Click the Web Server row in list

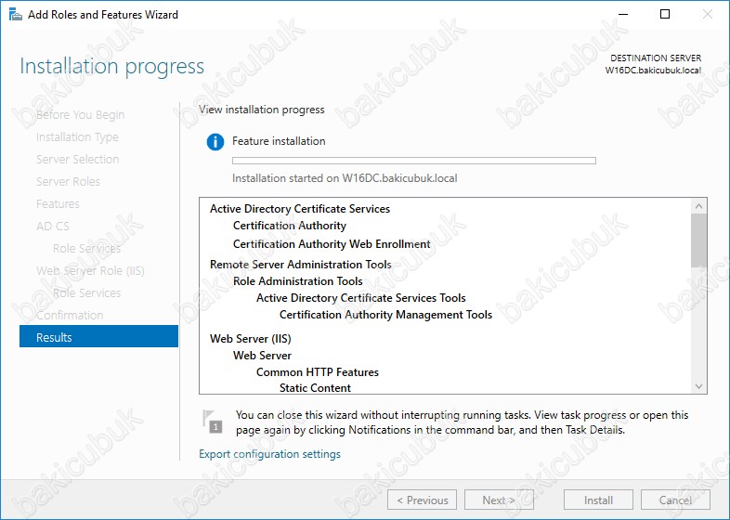tap(262, 356)
